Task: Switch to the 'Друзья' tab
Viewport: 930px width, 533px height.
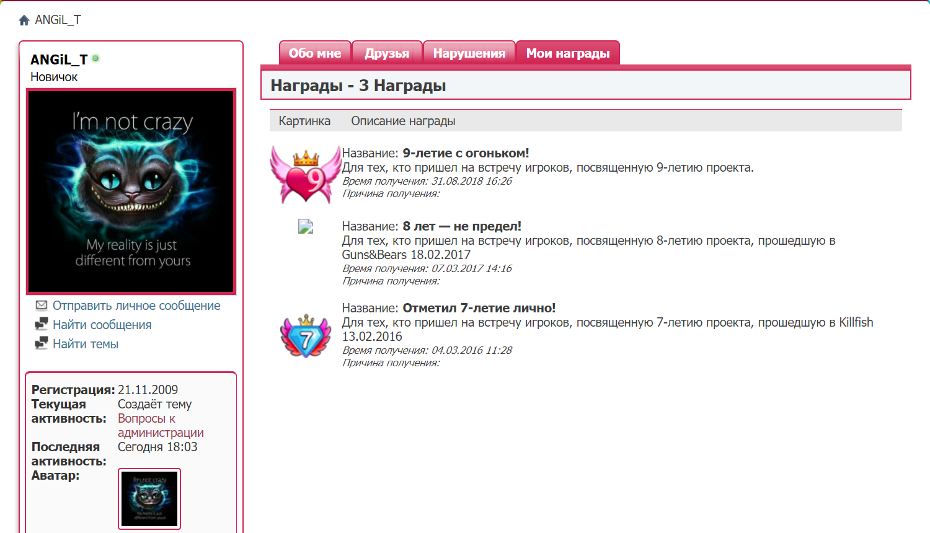Action: 387,53
